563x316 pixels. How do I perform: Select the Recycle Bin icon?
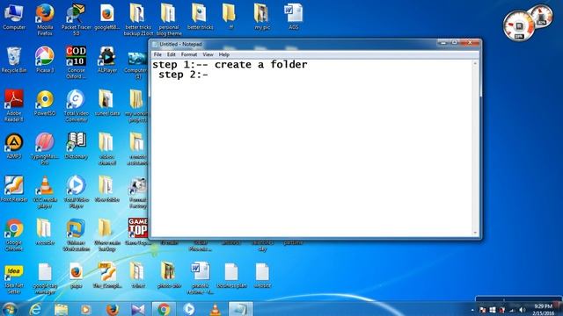14,60
